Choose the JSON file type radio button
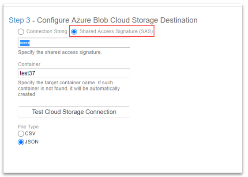 point(21,142)
